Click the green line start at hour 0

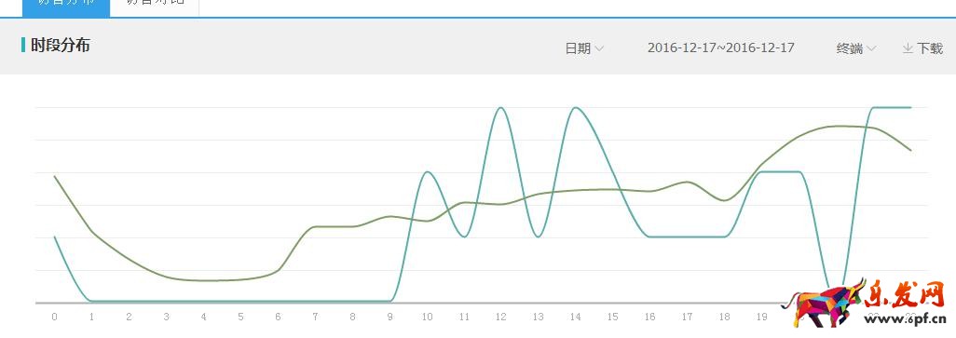[55, 177]
